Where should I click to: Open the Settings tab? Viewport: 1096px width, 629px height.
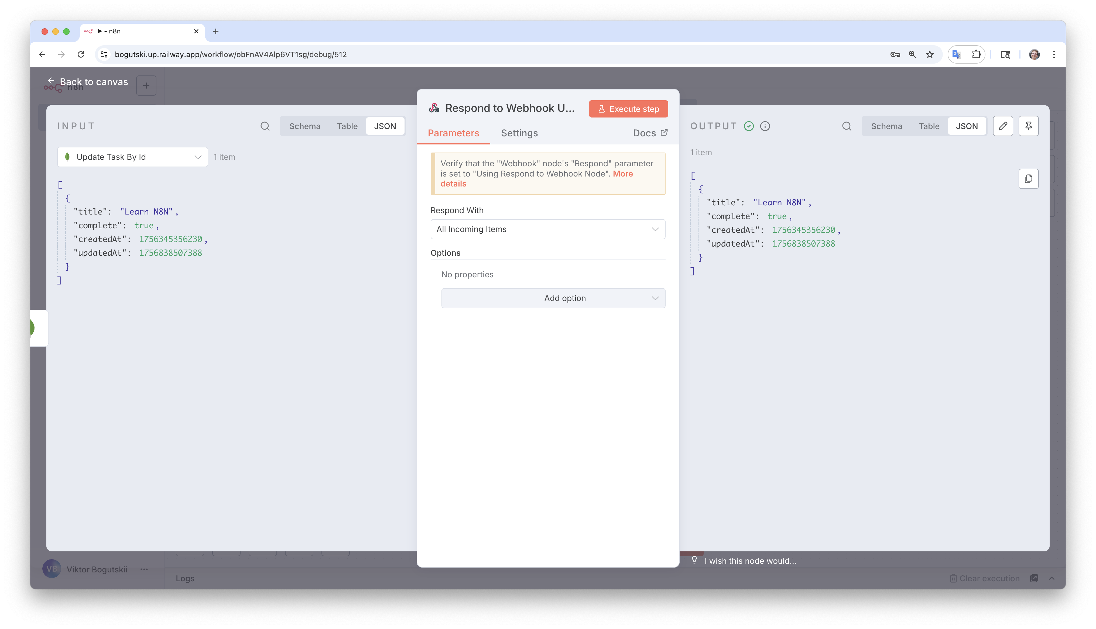coord(519,133)
